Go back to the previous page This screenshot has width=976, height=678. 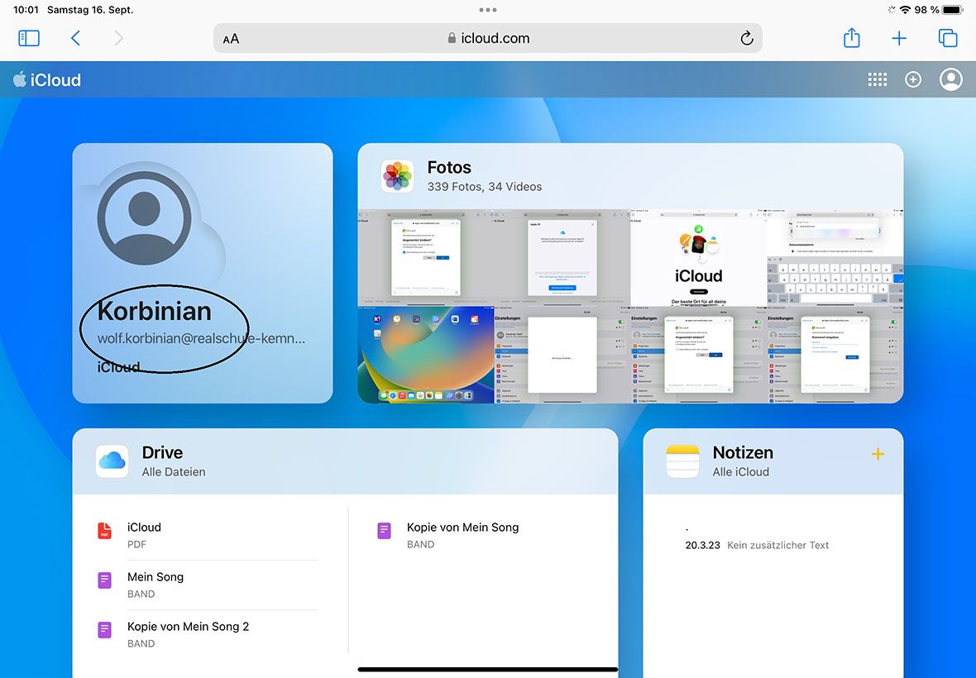point(75,38)
